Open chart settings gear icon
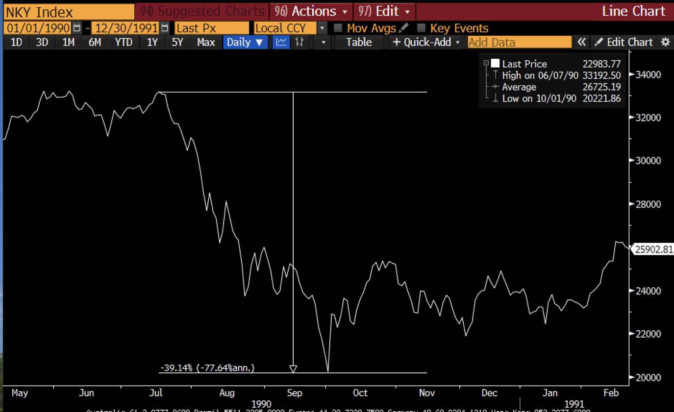 point(665,42)
